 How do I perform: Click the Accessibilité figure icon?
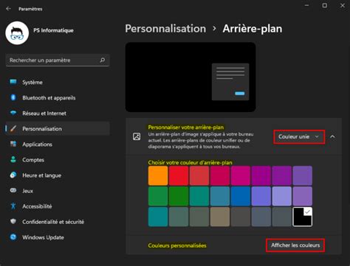(13, 206)
